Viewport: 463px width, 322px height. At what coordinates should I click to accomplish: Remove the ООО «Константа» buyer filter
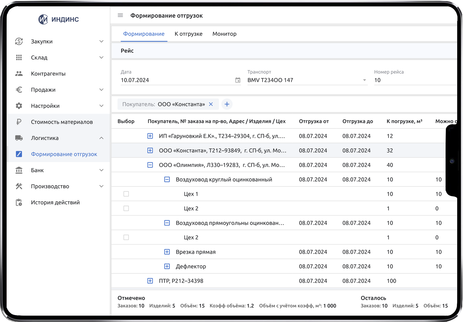(211, 104)
